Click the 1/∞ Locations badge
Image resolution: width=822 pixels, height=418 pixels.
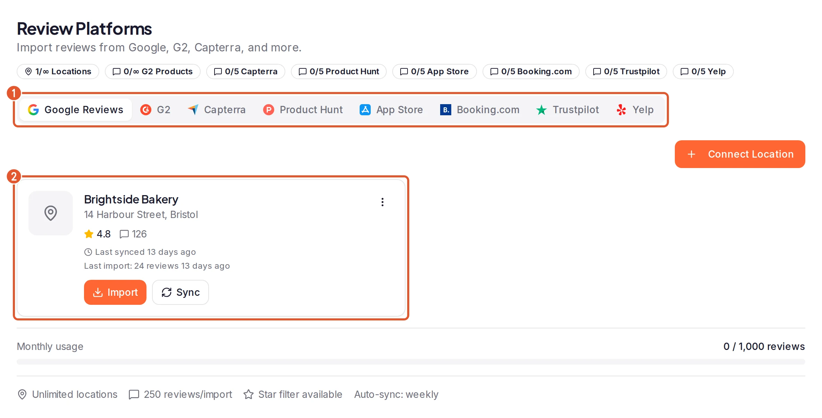point(58,72)
